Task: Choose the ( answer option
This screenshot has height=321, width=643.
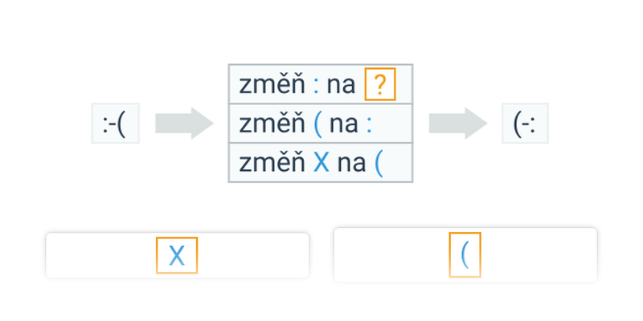Action: (465, 254)
